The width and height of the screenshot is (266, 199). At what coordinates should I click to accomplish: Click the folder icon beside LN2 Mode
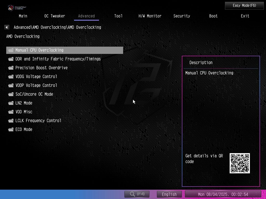[11, 103]
